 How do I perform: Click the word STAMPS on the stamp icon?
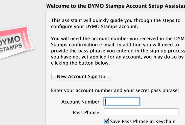10,48
